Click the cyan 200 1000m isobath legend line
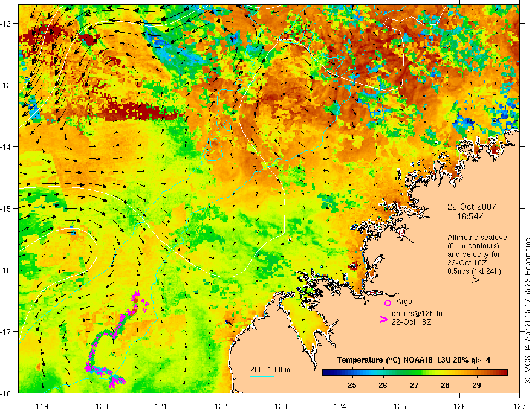Viewport: 532px width, 411px height. (262, 376)
